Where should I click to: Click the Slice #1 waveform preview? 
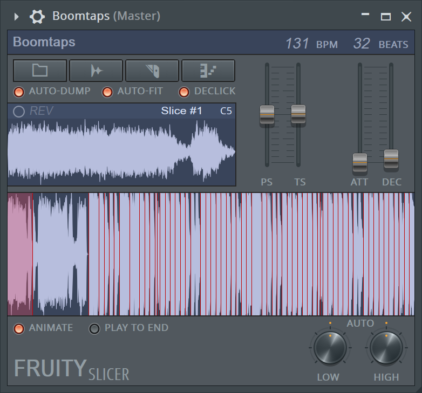coord(121,152)
